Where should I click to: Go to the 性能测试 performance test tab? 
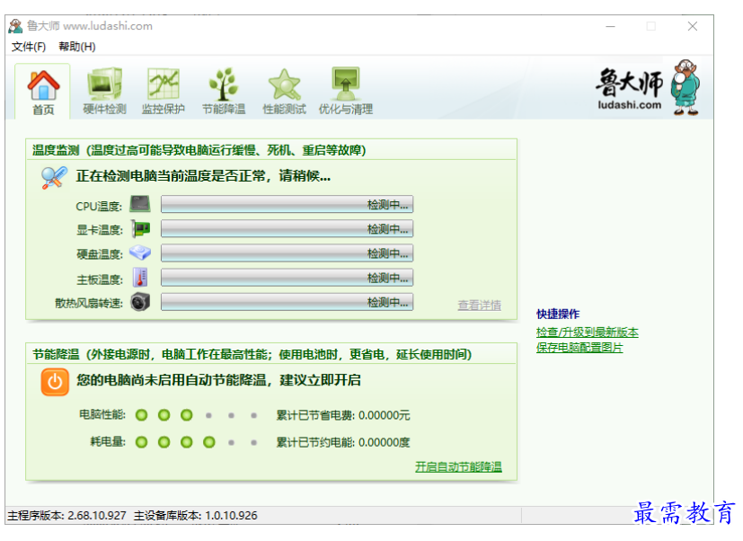[284, 92]
